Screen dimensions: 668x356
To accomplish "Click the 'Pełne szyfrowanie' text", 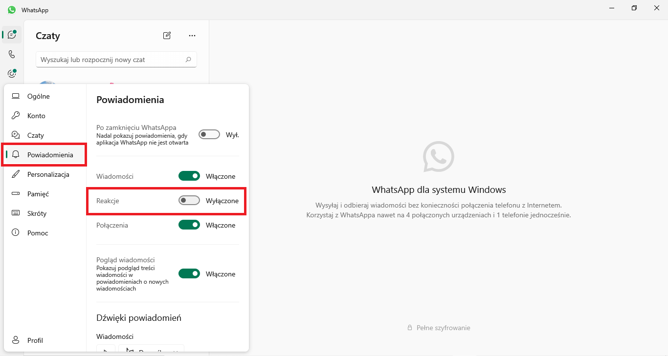I will point(444,328).
